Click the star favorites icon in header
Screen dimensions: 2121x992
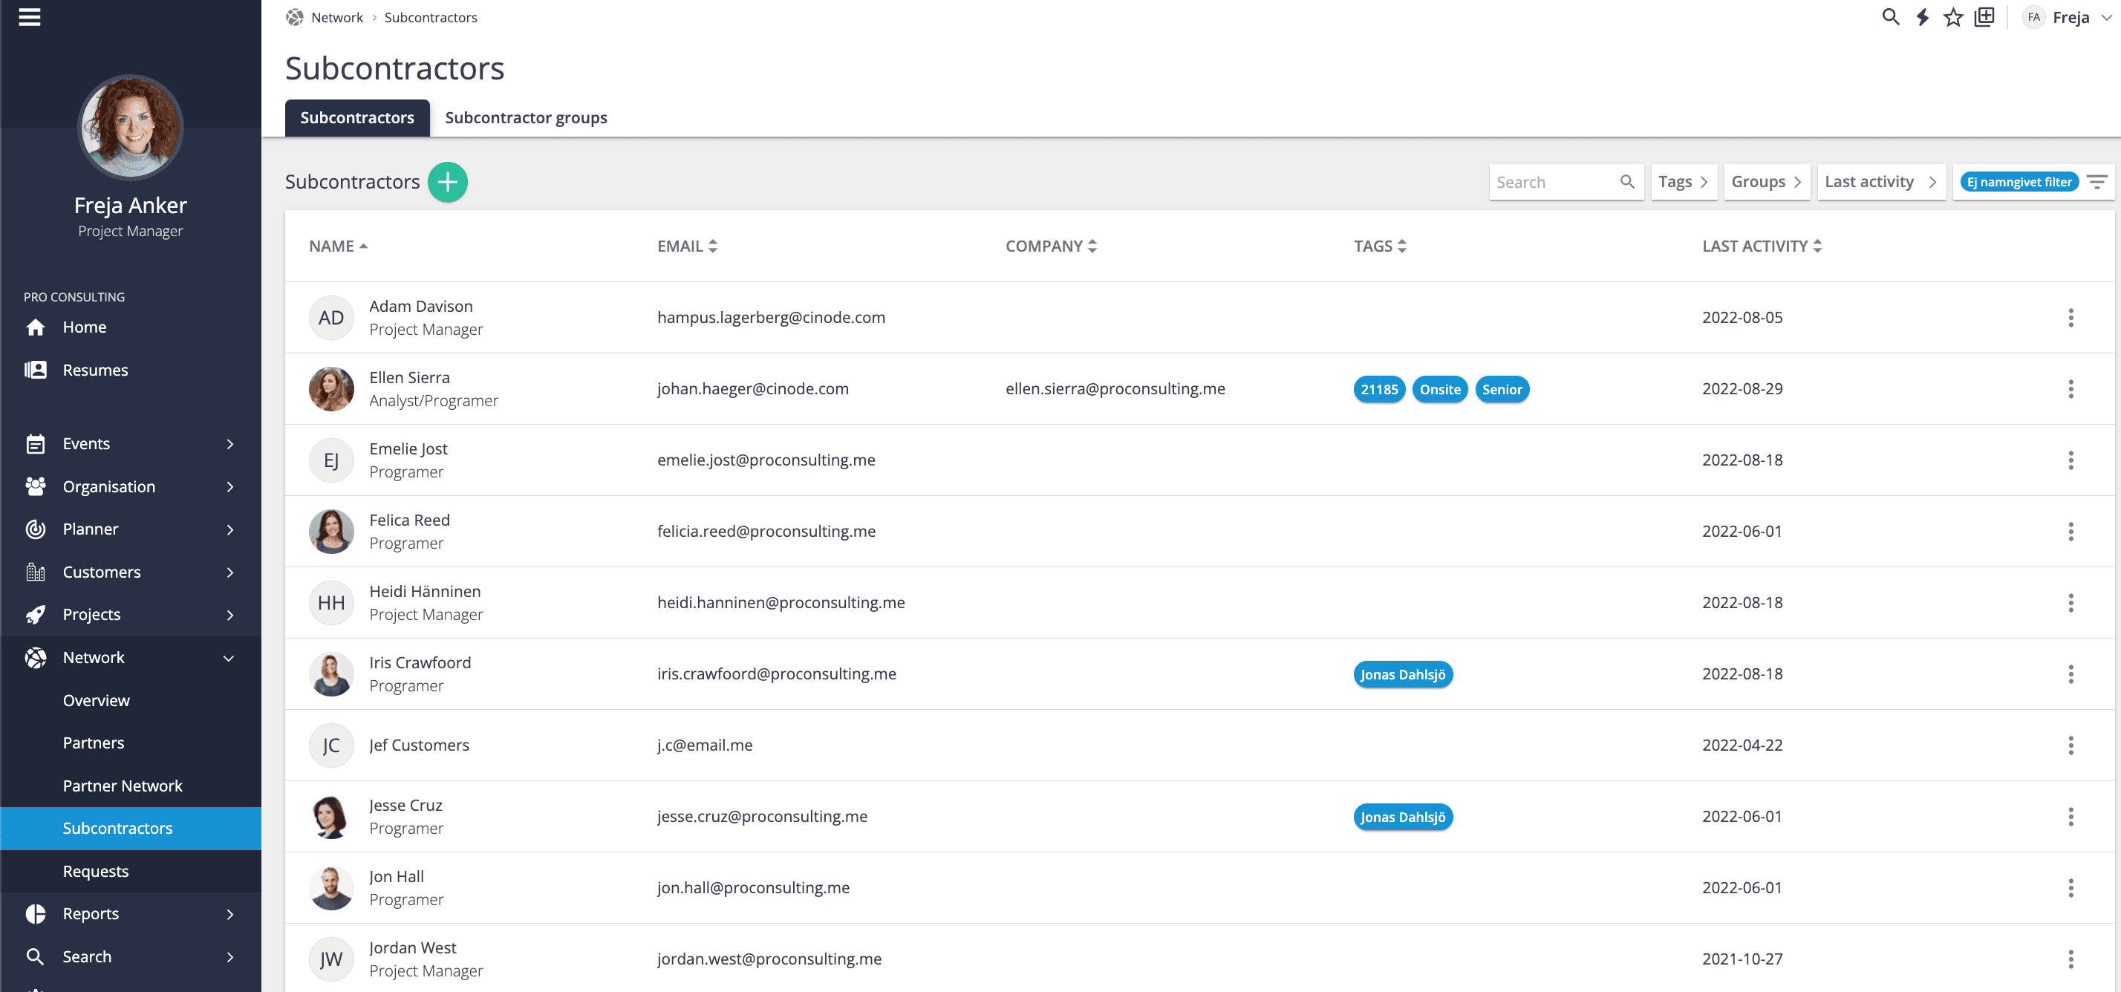click(x=1952, y=17)
